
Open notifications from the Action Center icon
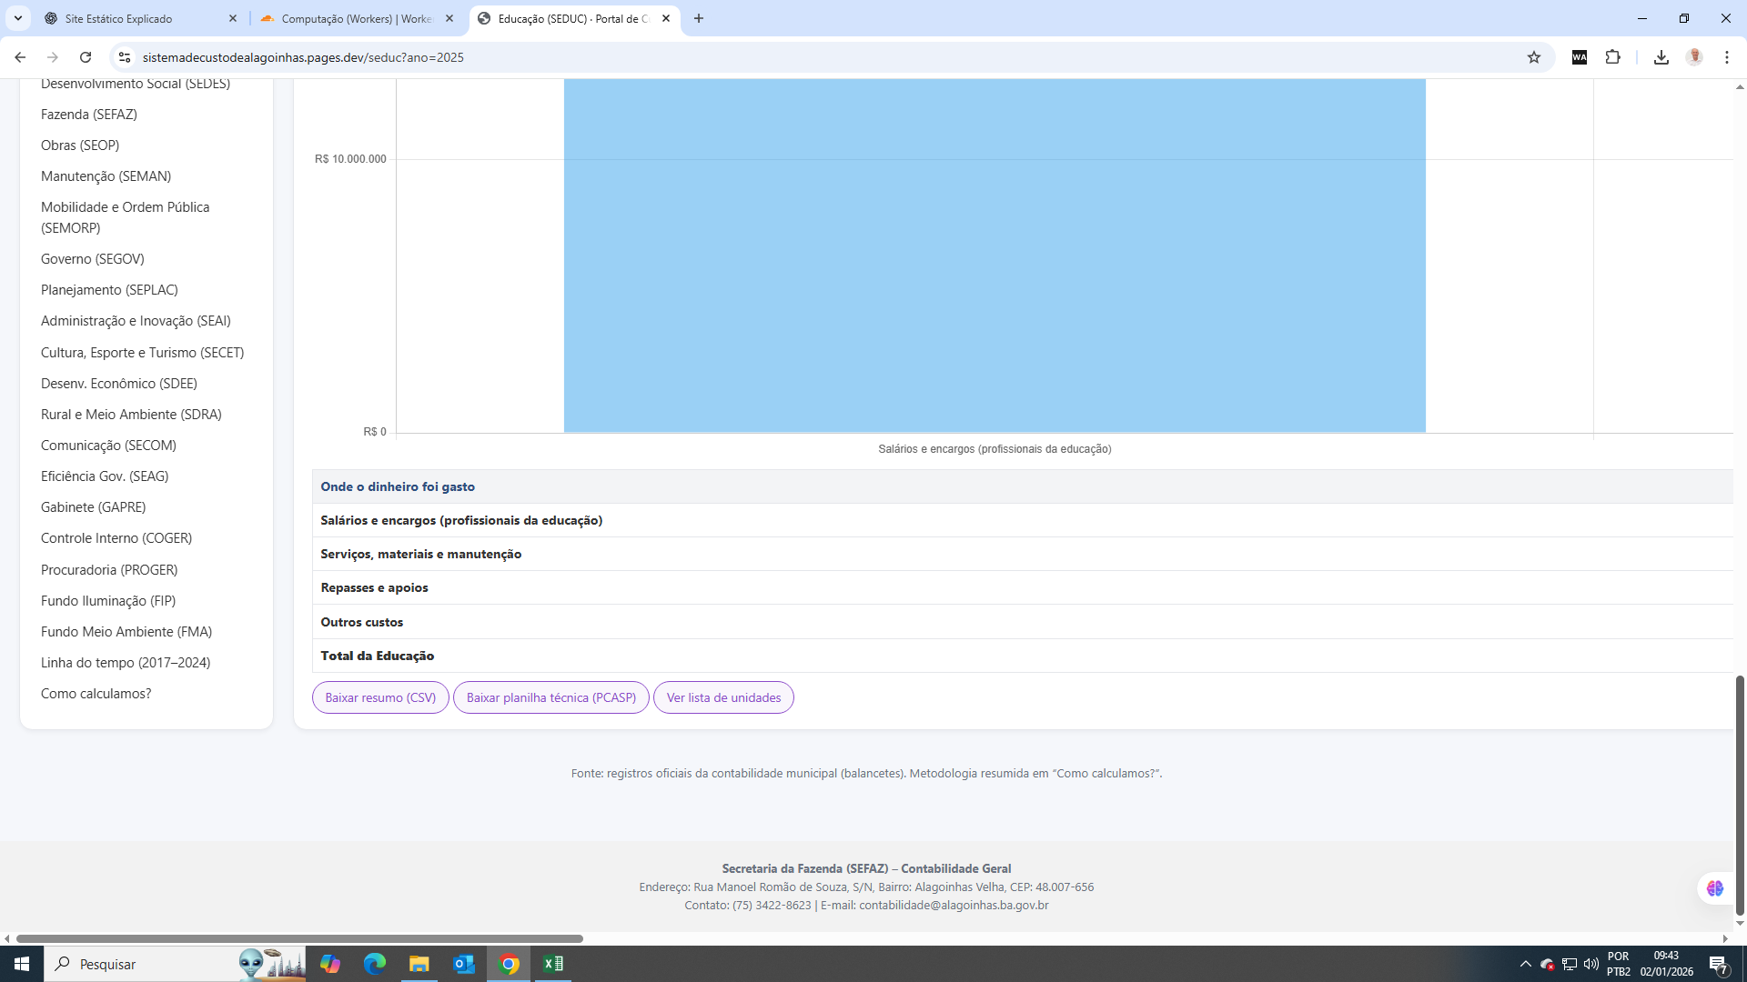point(1719,964)
